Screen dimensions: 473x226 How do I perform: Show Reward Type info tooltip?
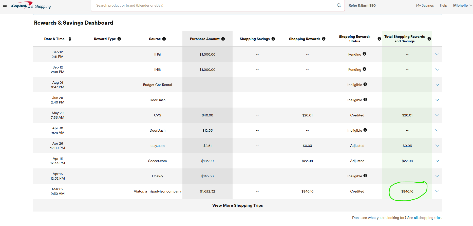tap(119, 39)
